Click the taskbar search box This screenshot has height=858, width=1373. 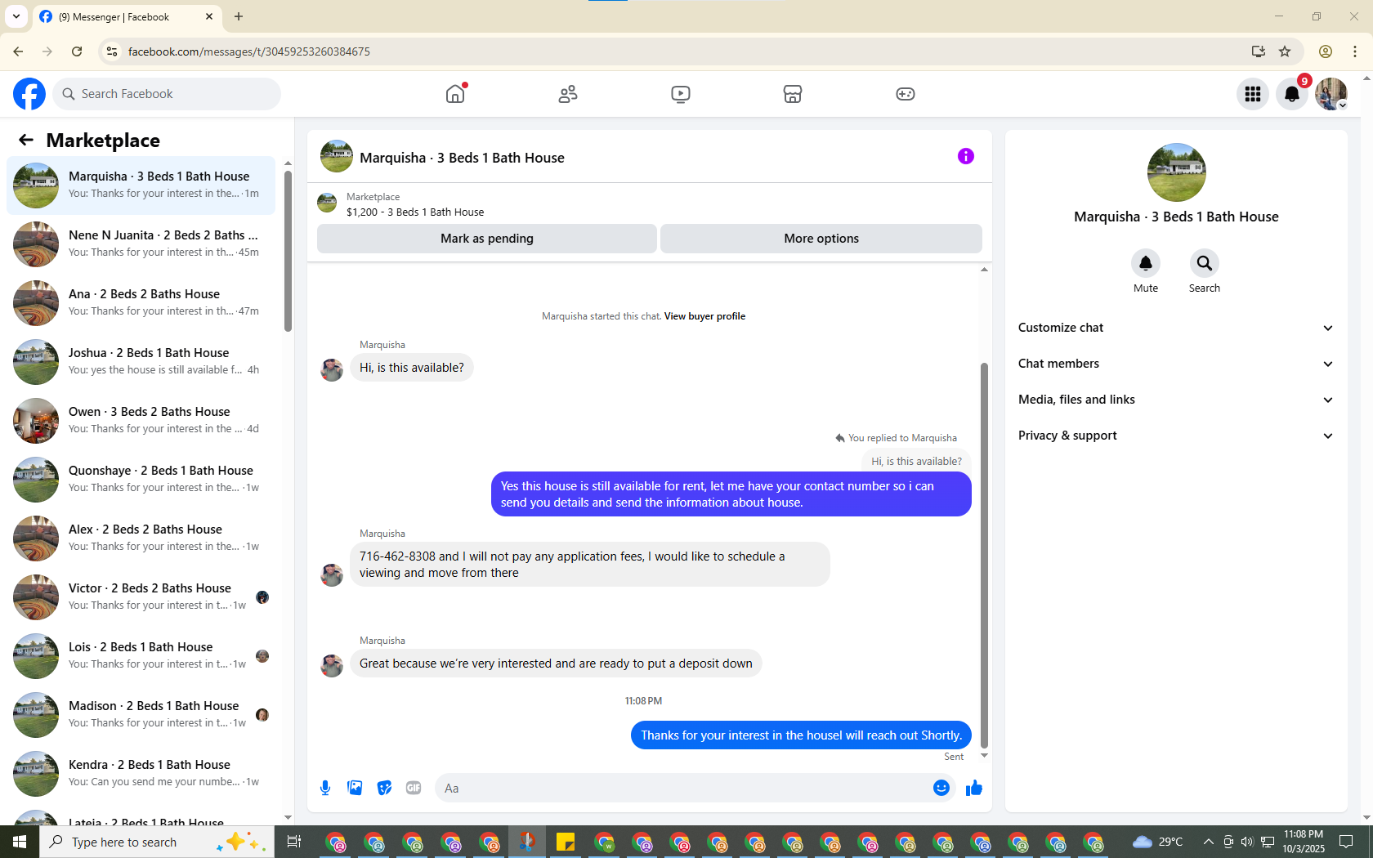(157, 842)
